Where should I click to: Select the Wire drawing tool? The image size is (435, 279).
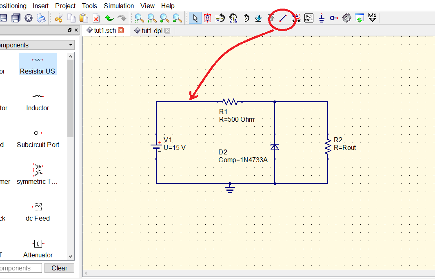click(x=283, y=18)
